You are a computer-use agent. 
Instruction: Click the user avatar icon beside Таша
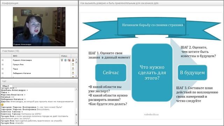tap(73, 69)
